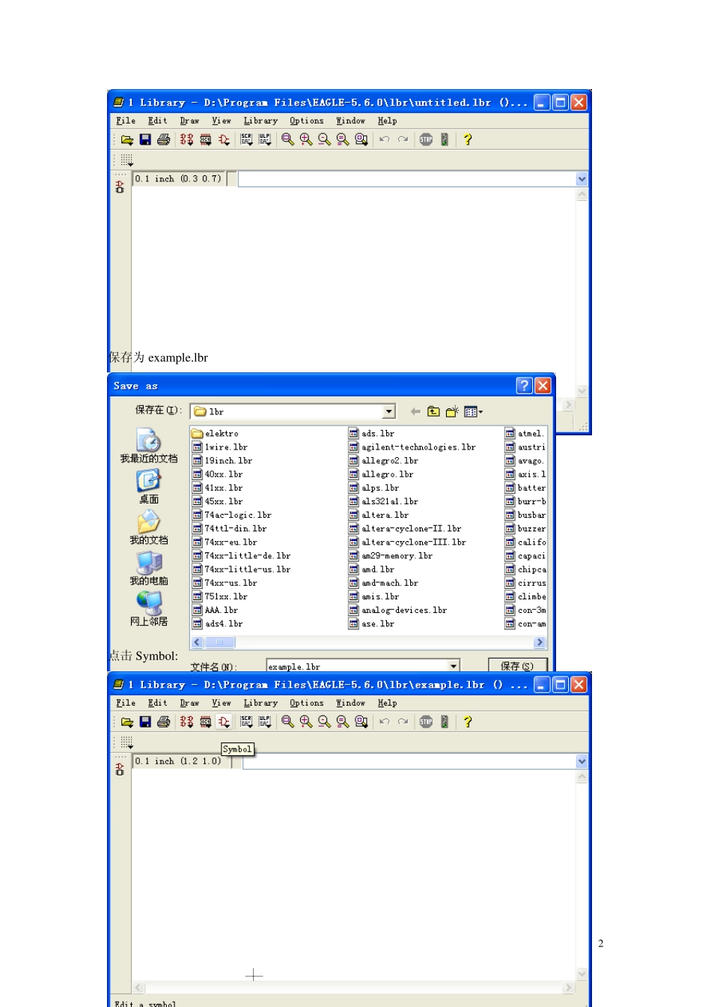Open view menu dropdown in Save as dialog
The image size is (711, 1007).
473,411
